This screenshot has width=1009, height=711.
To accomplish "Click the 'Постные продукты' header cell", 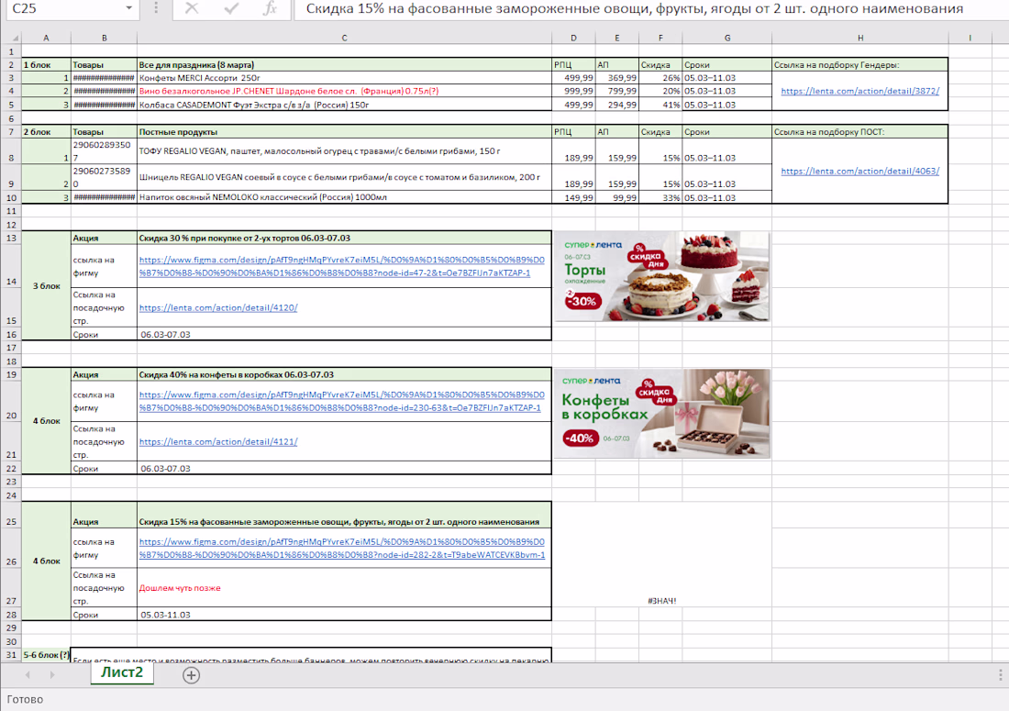I will [344, 131].
